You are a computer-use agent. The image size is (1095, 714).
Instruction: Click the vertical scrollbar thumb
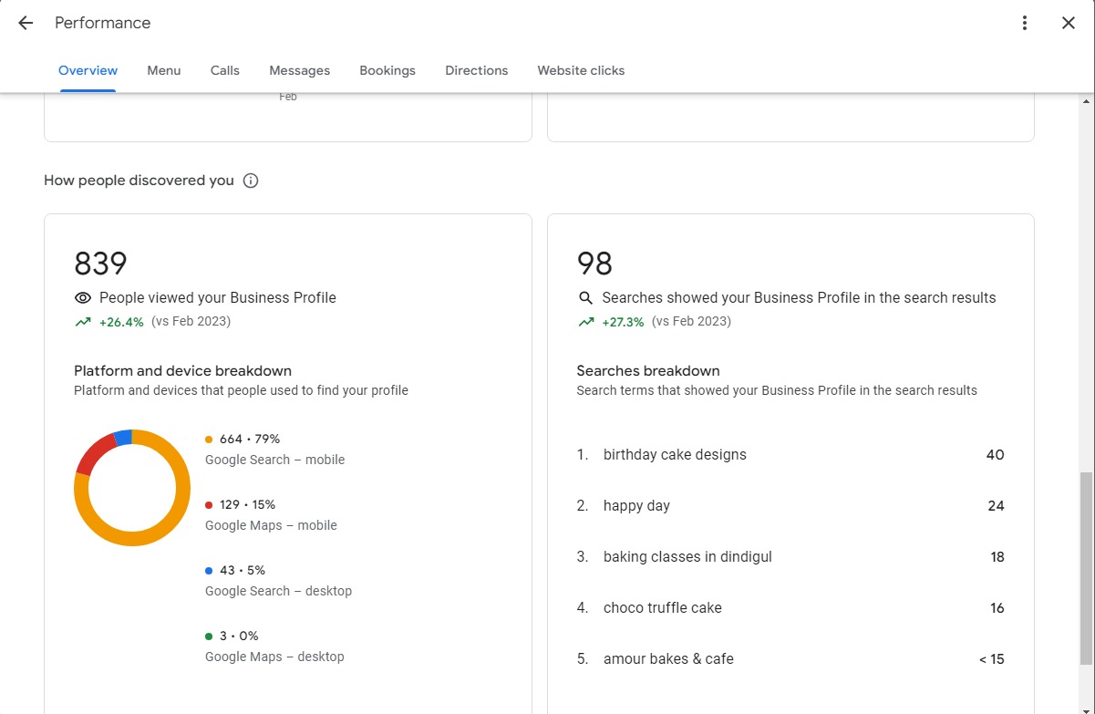point(1085,568)
